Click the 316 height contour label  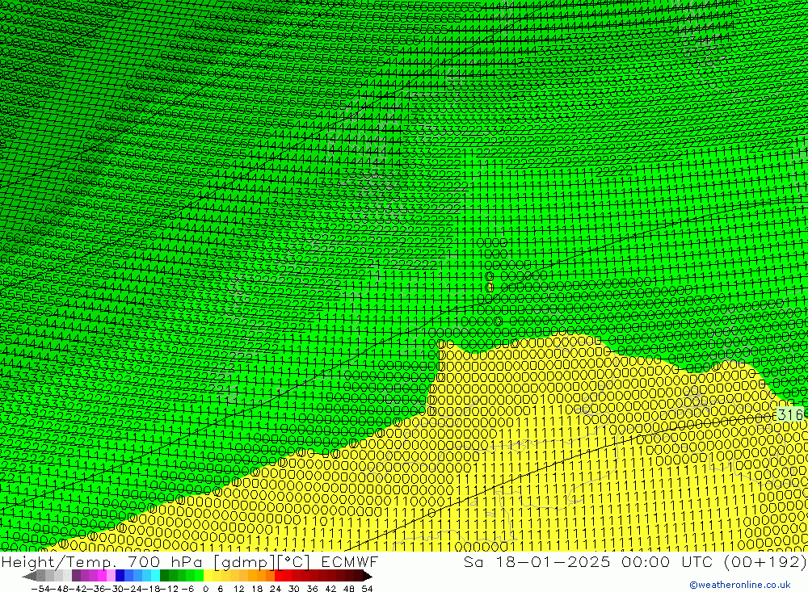[790, 414]
